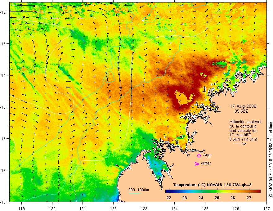Click the latitude axis label '-12'

(x=3, y=12)
